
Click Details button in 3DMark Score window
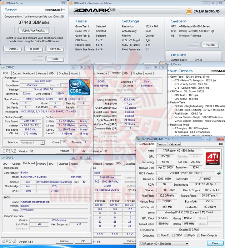tap(13, 49)
